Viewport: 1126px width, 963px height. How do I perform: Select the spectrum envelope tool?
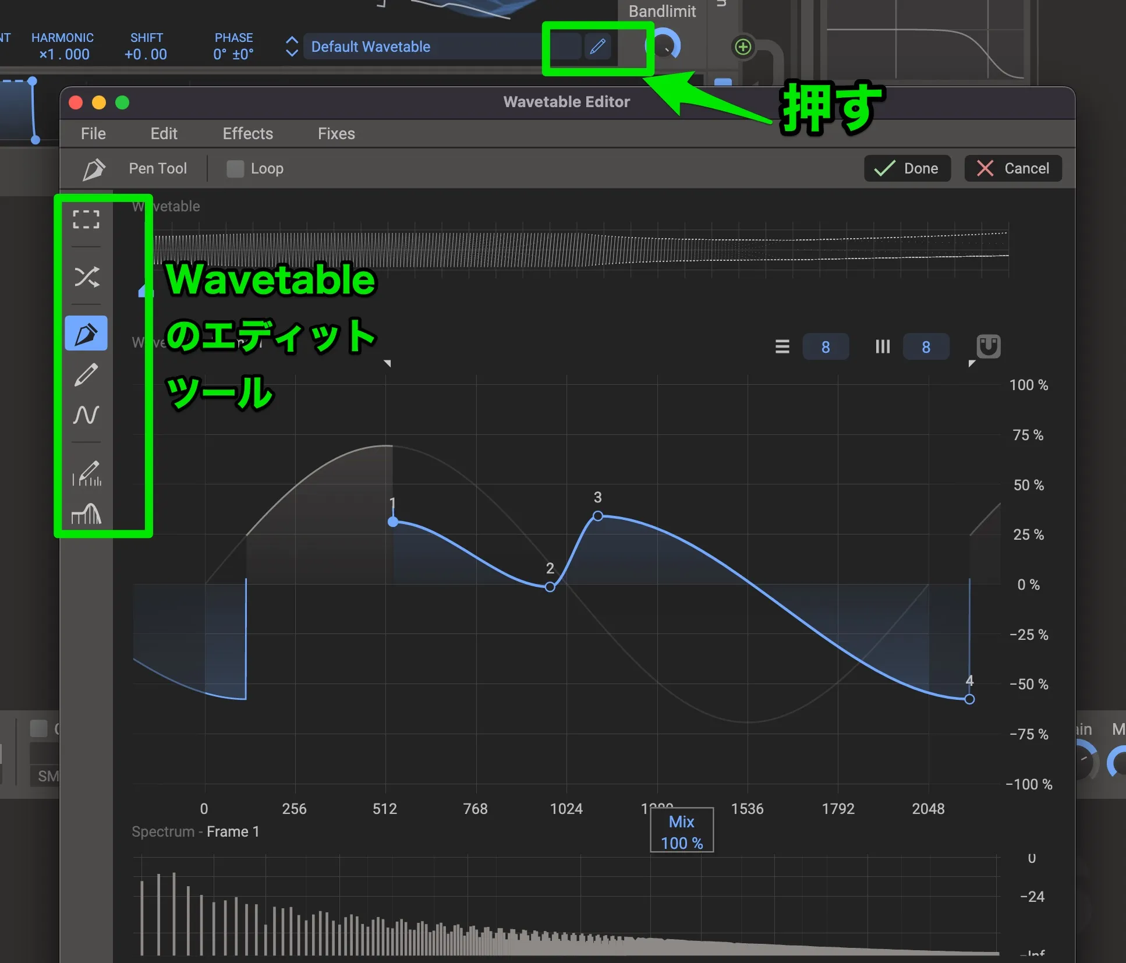[x=86, y=514]
